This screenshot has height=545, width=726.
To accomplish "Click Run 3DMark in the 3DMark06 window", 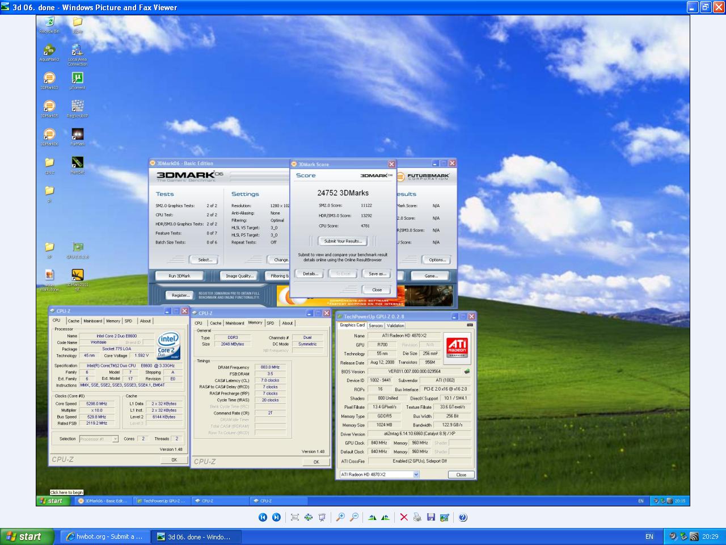I will [179, 276].
